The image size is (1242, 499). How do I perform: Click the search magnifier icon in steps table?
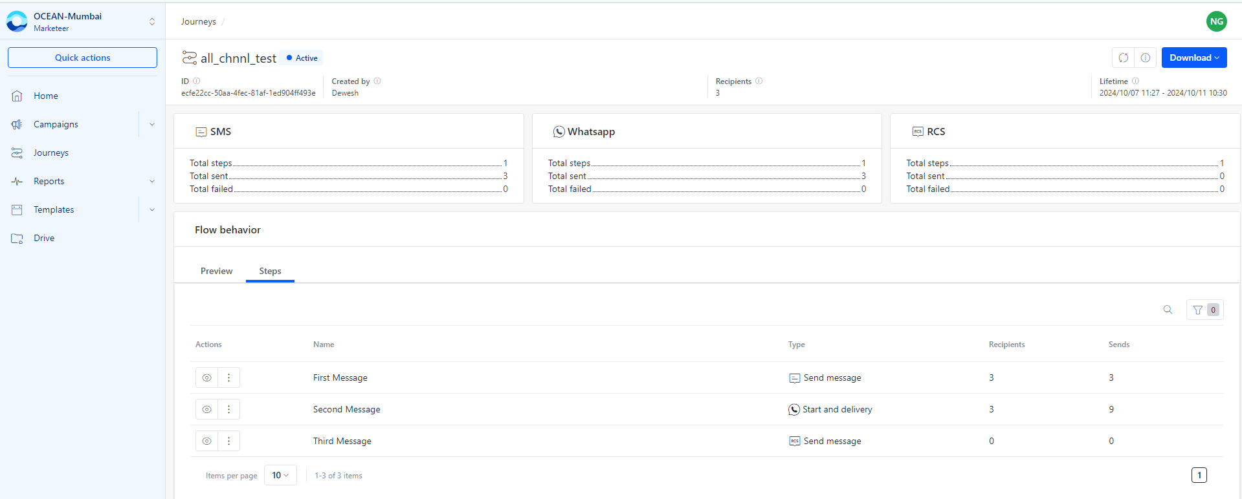pyautogui.click(x=1168, y=310)
